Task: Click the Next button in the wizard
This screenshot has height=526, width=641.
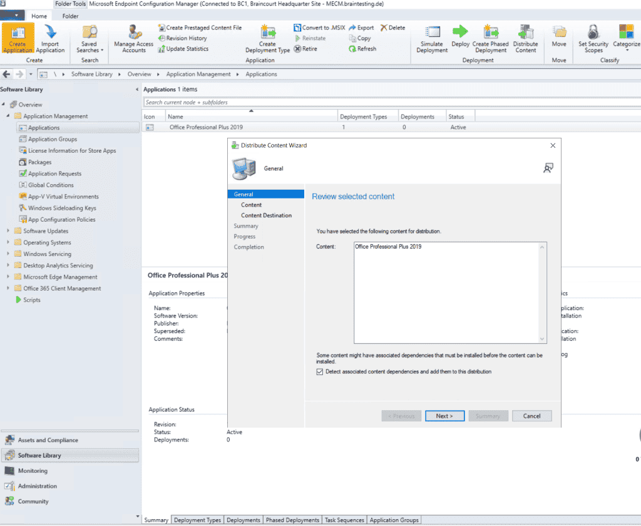Action: (444, 415)
